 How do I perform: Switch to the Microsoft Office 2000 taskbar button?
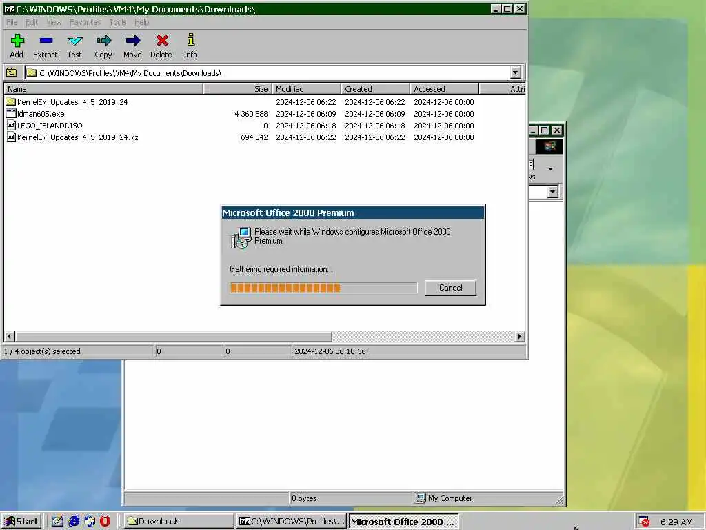tap(403, 522)
